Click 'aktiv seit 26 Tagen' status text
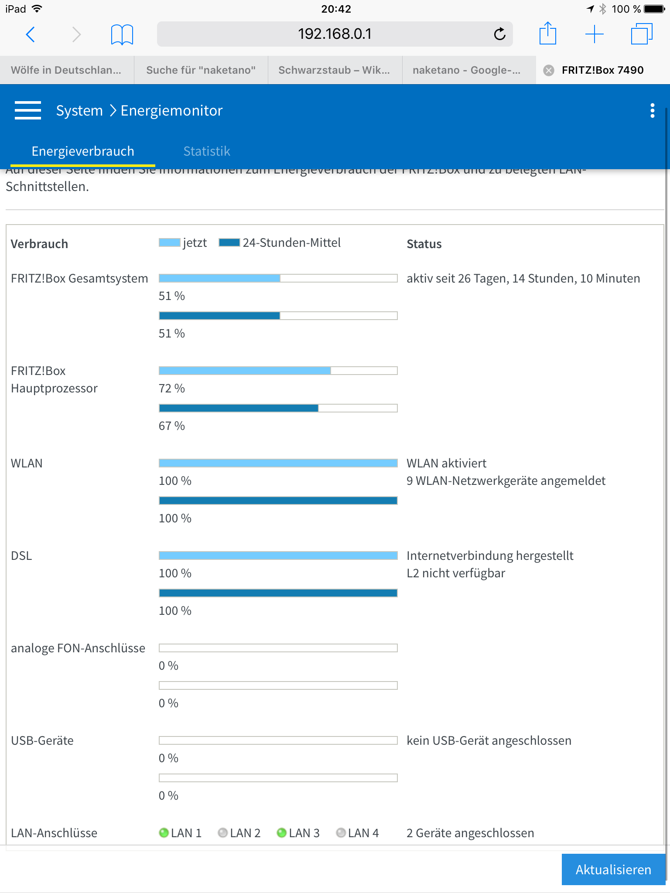 523,279
